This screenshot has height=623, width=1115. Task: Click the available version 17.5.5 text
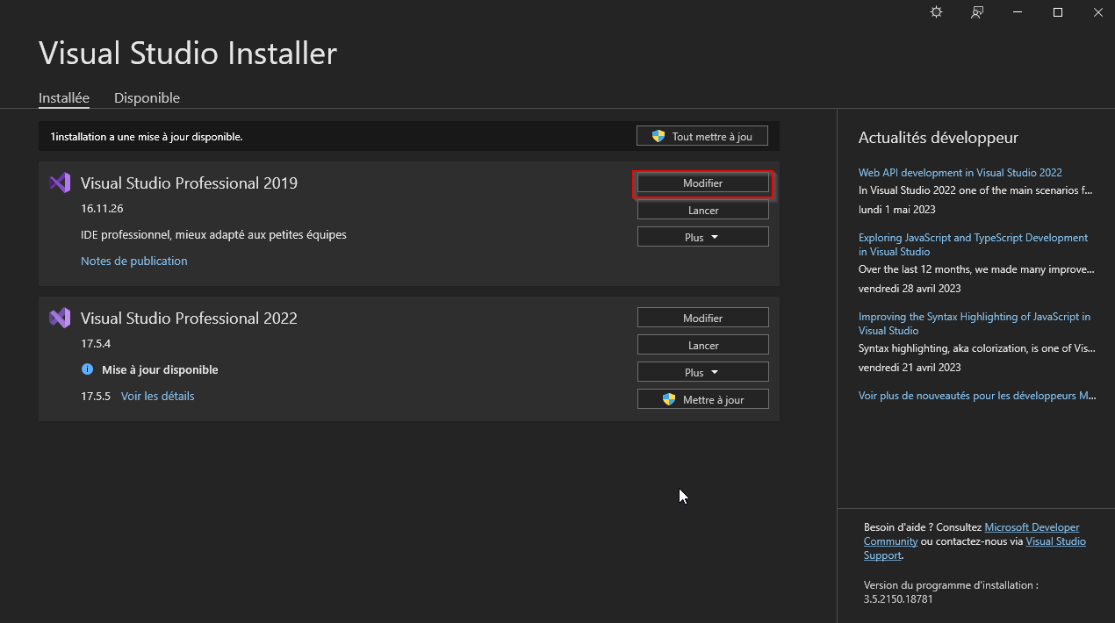click(96, 396)
